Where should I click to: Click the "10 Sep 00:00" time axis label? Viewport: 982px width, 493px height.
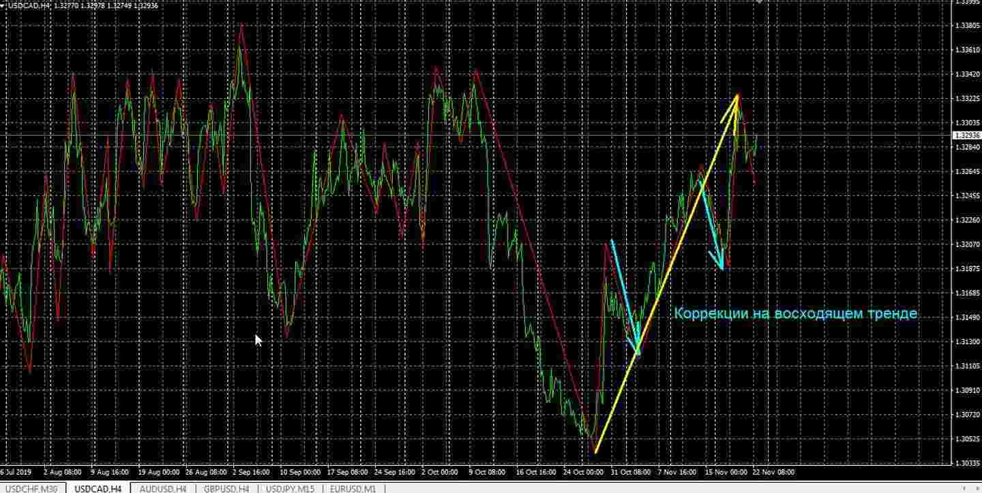pos(301,471)
